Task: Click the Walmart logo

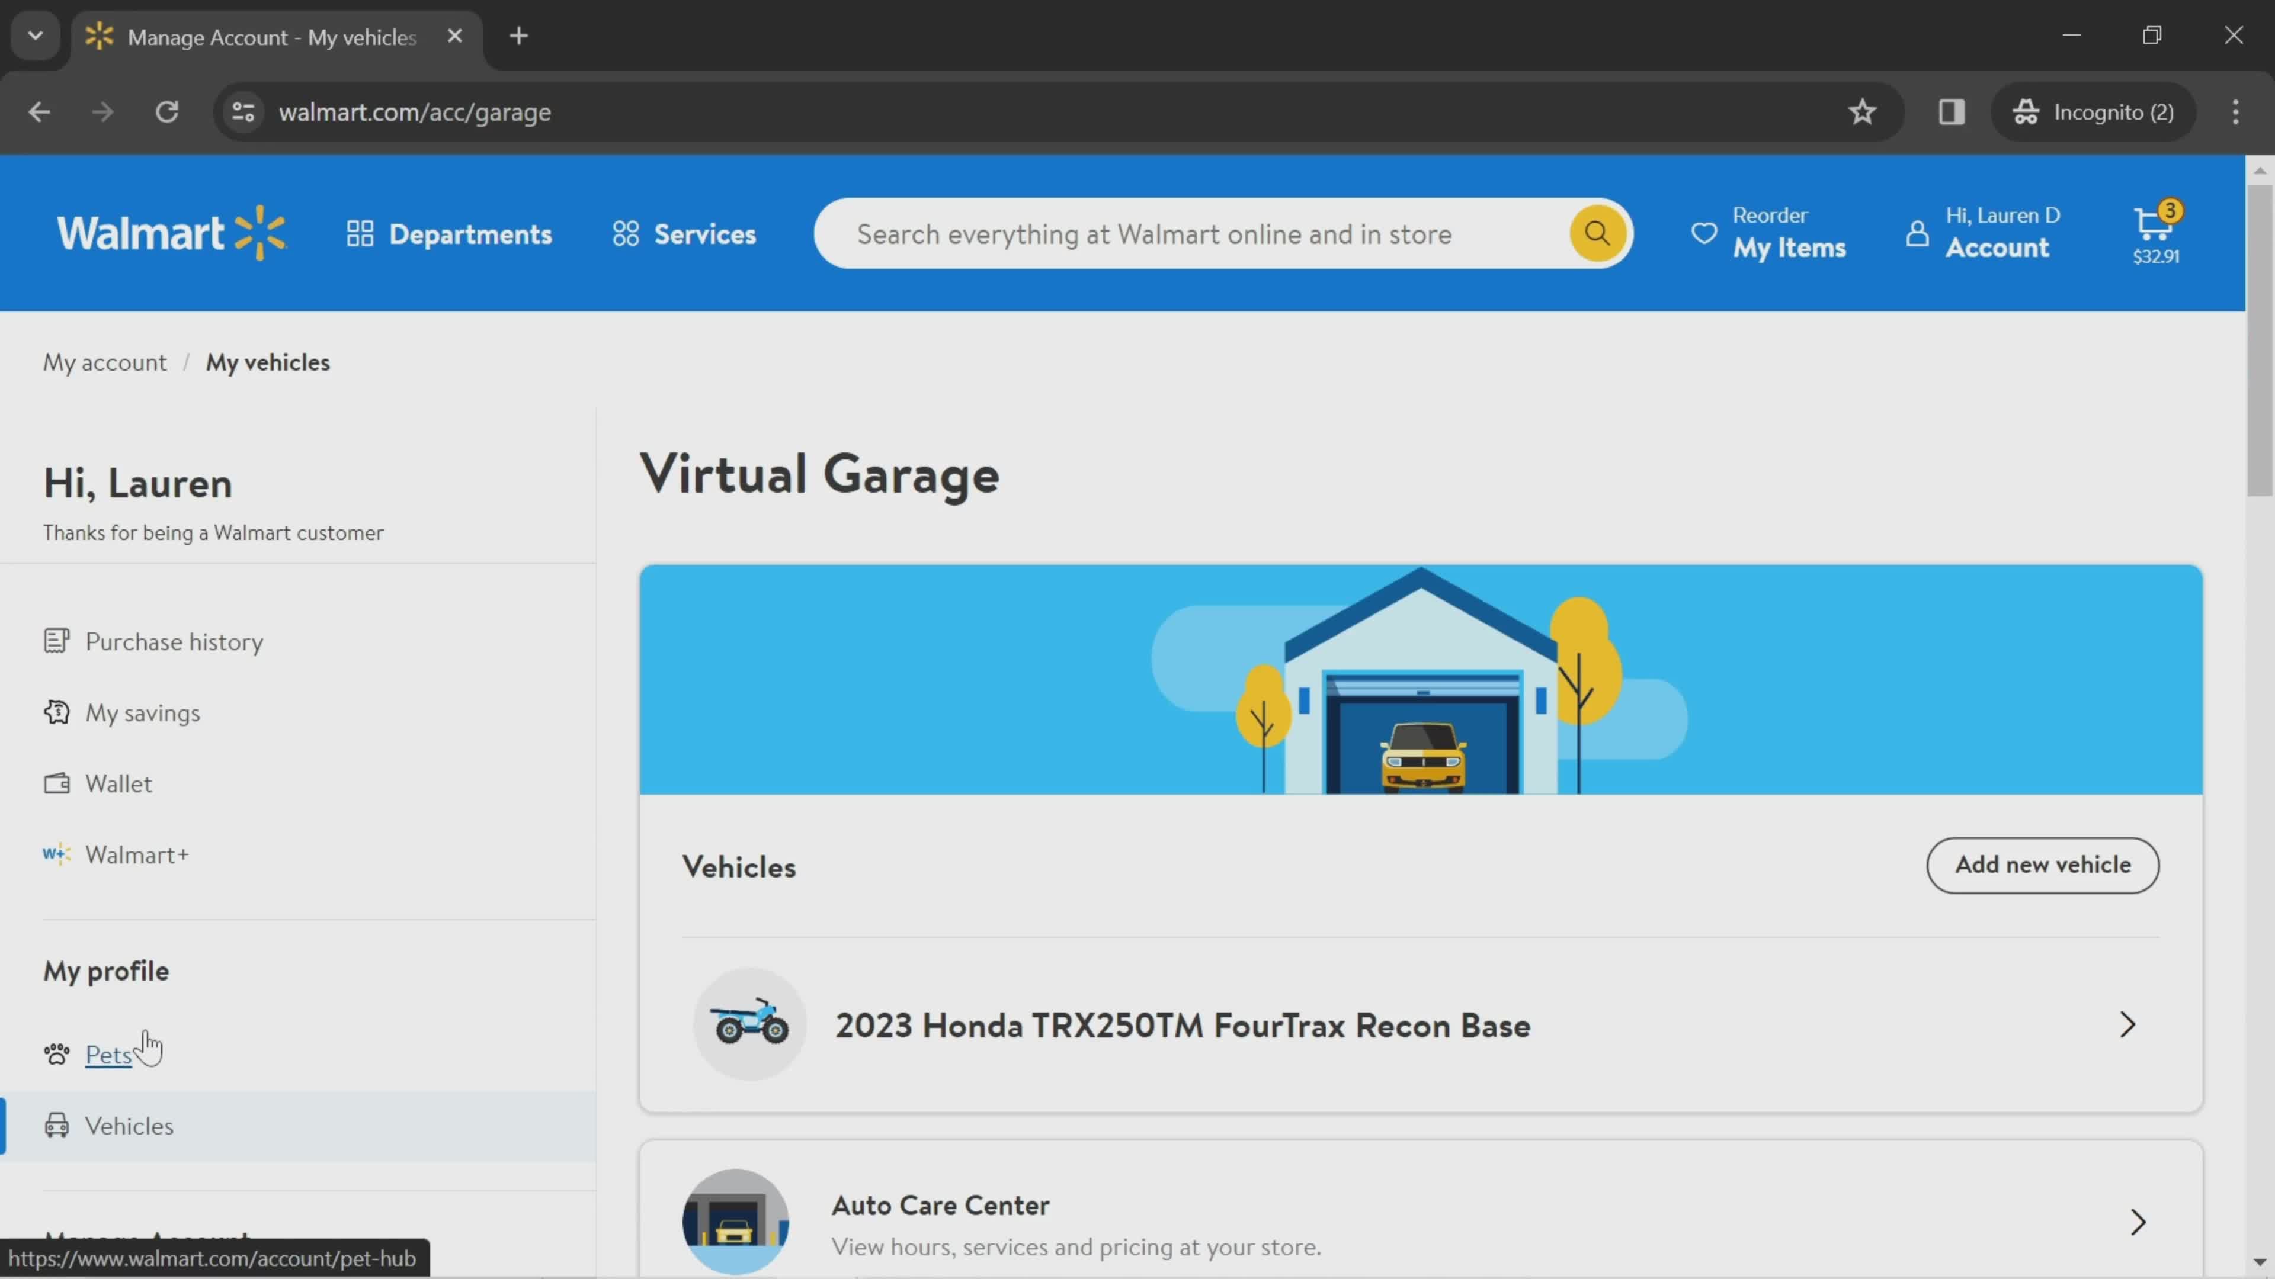Action: (x=171, y=234)
